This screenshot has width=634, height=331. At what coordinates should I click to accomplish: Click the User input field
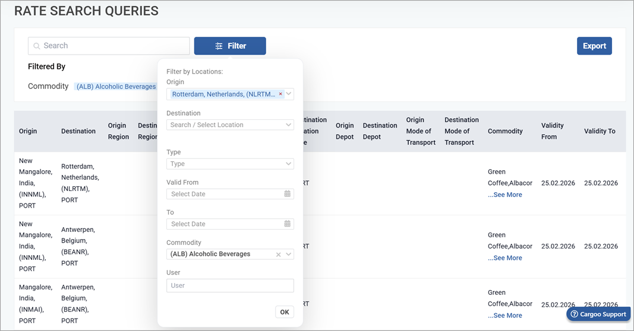coord(230,285)
